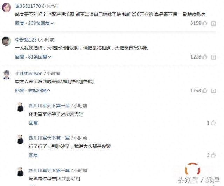Like the comment with 3159 likes
The height and width of the screenshot is (186, 224).
click(x=205, y=23)
